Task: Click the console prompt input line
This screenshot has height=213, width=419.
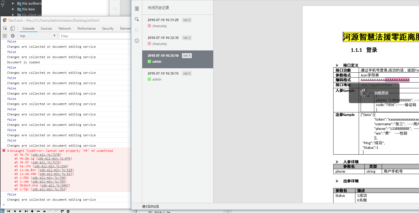Action: tap(67, 205)
